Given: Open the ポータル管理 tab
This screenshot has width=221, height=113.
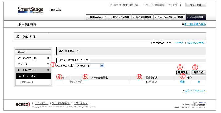Looking at the screenshot, I should 196,18.
